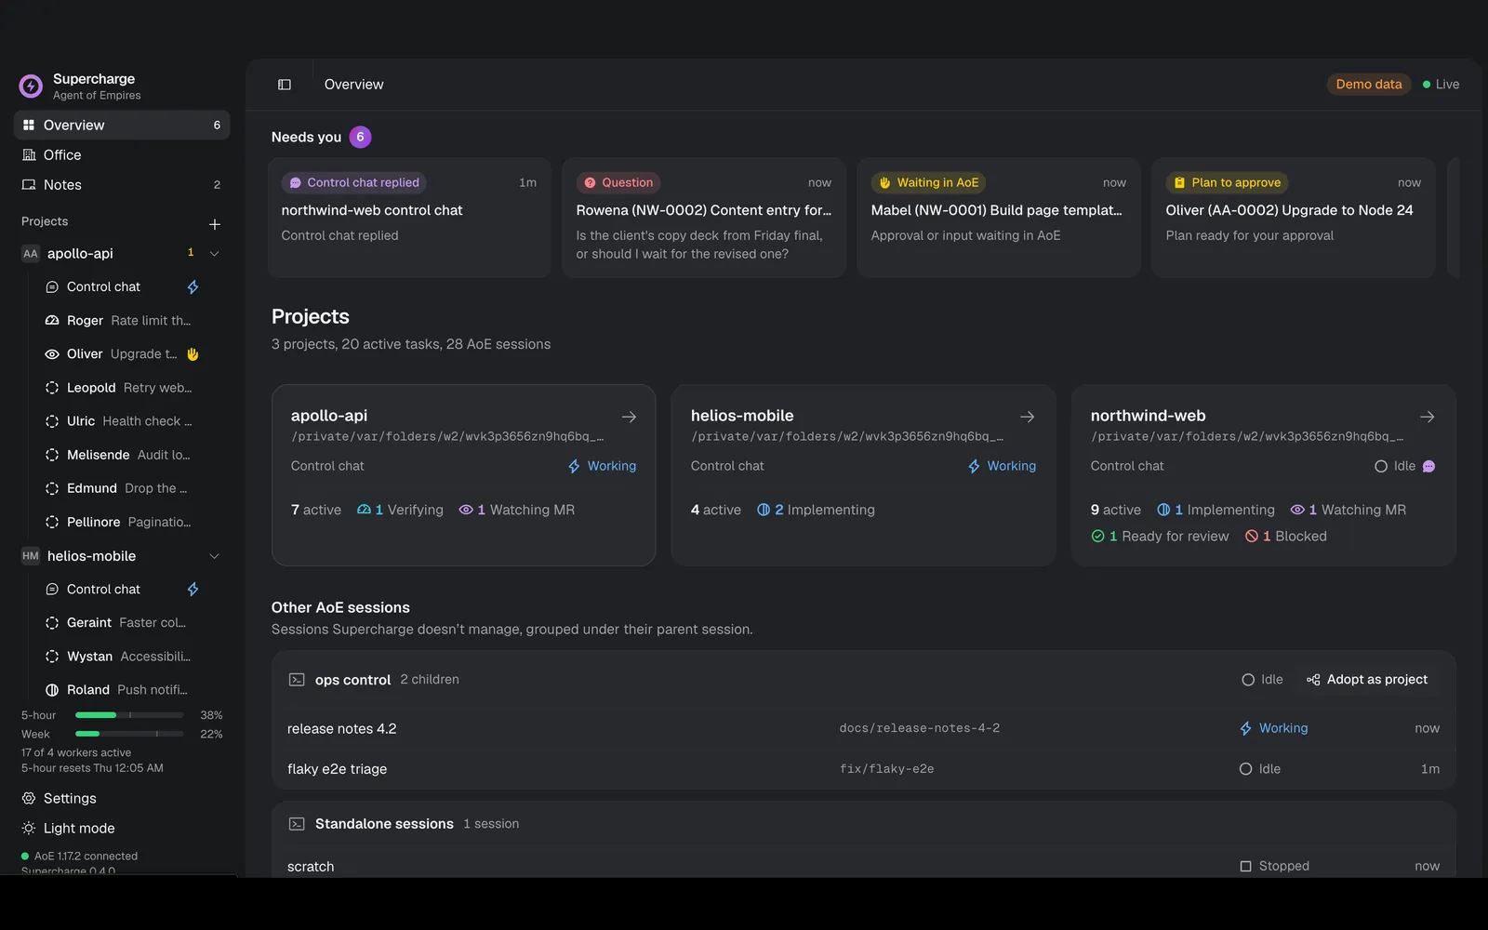Open Mabel's Waiting in AoE card
Screen dimensions: 1488x930
(999, 218)
